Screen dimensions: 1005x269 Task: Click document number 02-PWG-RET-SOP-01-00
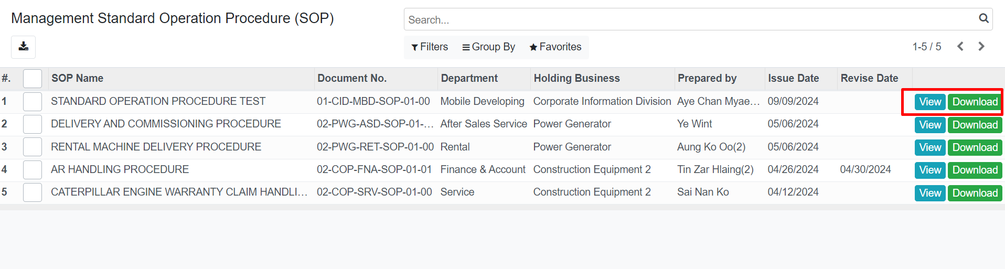[375, 147]
